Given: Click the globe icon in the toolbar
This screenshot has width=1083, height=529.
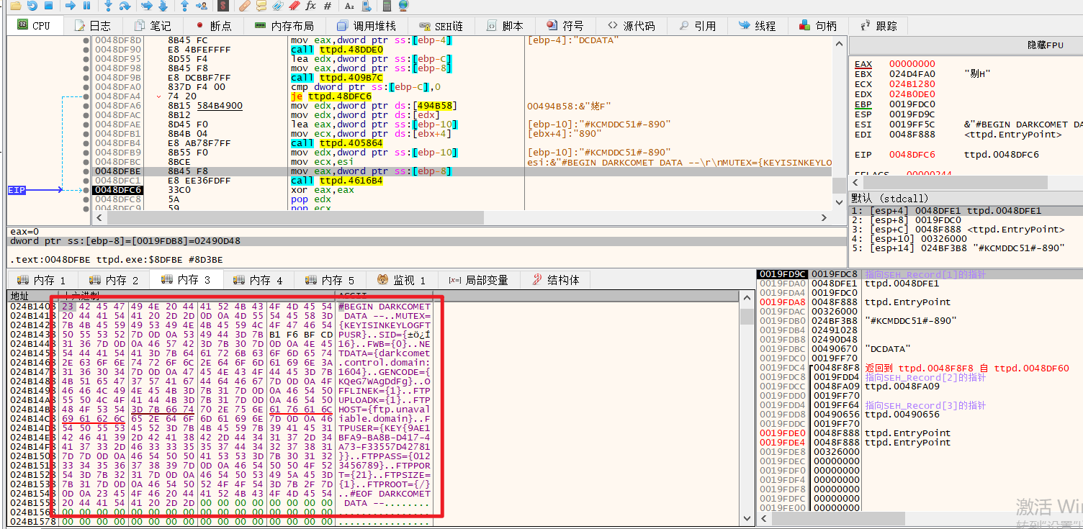Looking at the screenshot, I should [403, 6].
